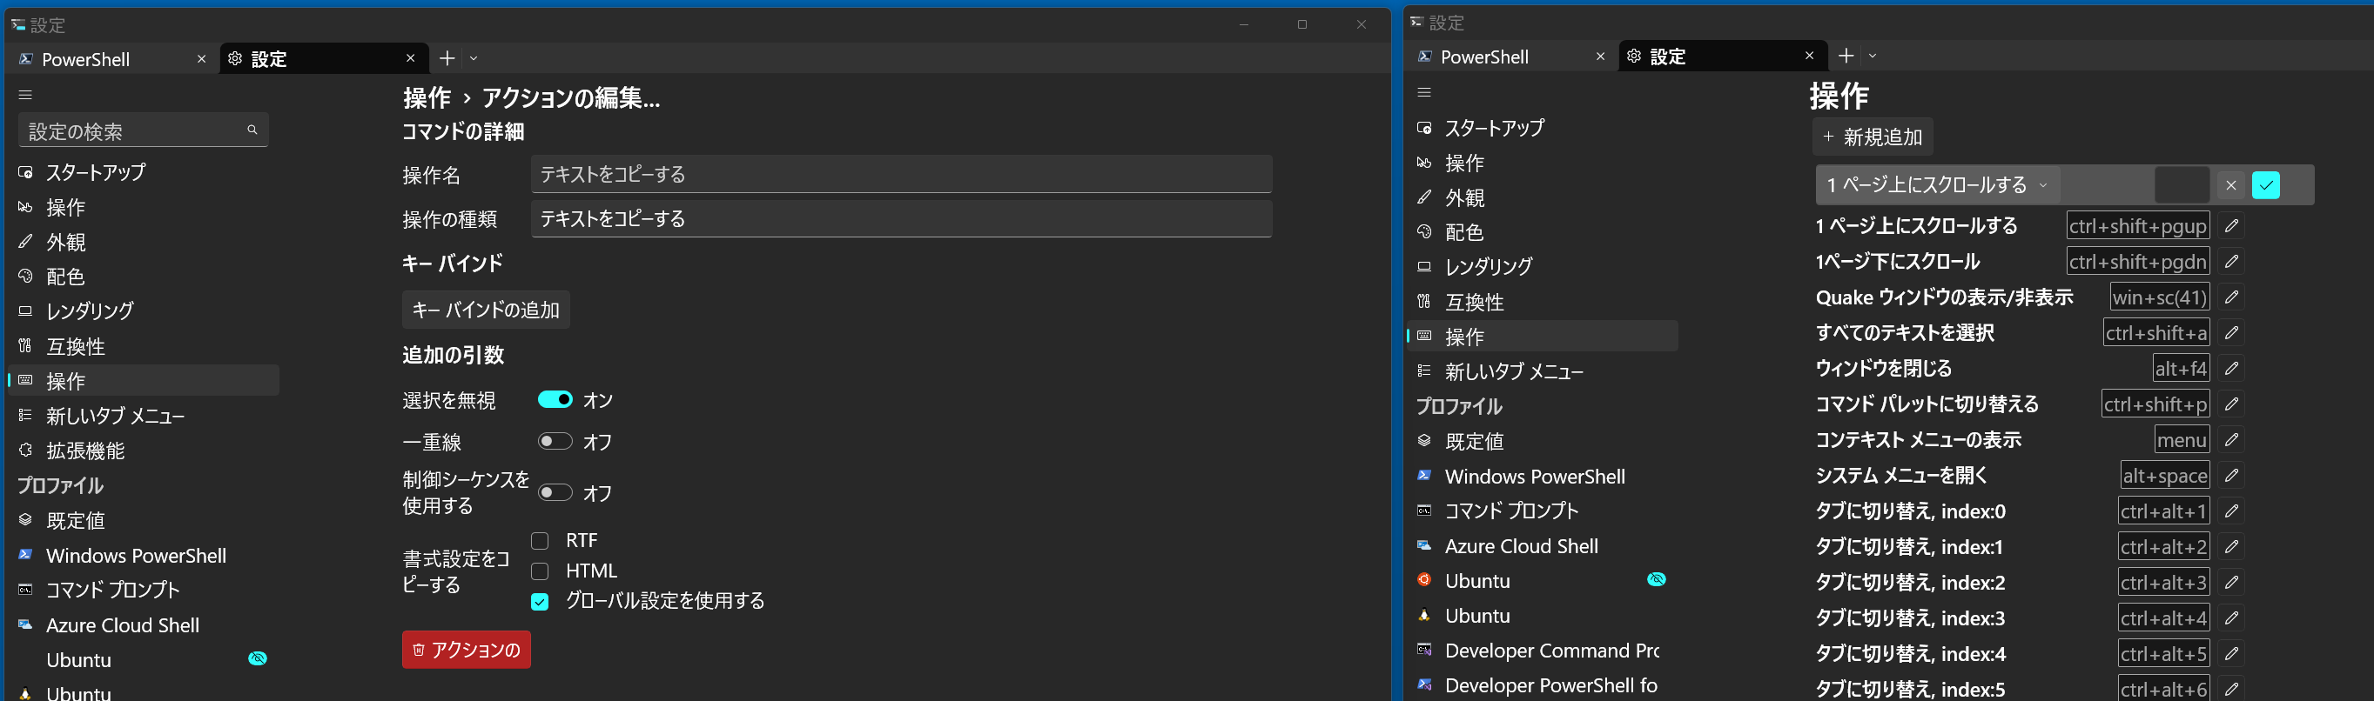
Task: Click pencil edit icon for alt+f4 binding
Action: pos(2231,369)
